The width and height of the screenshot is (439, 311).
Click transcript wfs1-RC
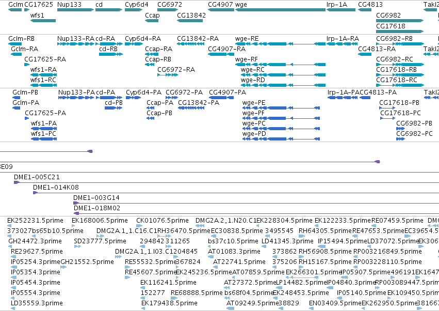pyautogui.click(x=43, y=85)
